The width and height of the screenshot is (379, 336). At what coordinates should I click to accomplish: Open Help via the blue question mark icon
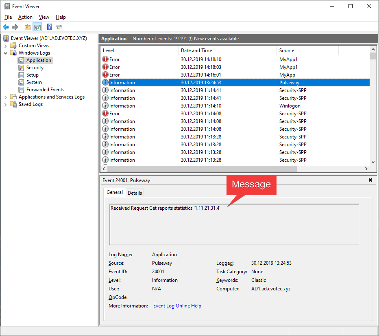click(49, 27)
